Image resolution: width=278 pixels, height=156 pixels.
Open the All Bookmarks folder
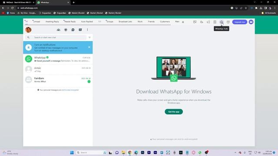[268, 13]
